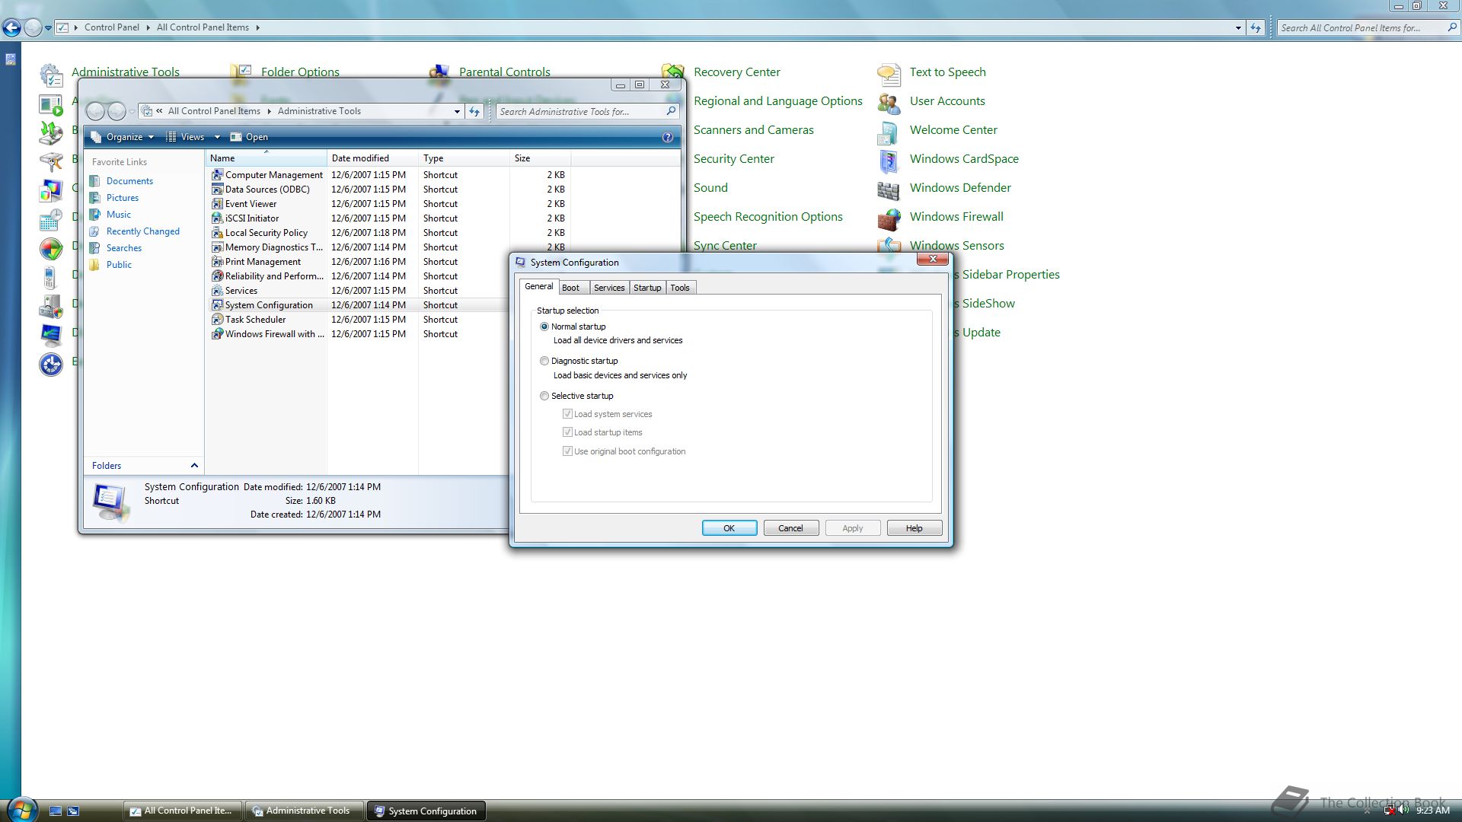Click the help question mark icon in Administrative Tools
This screenshot has width=1462, height=822.
pyautogui.click(x=668, y=137)
